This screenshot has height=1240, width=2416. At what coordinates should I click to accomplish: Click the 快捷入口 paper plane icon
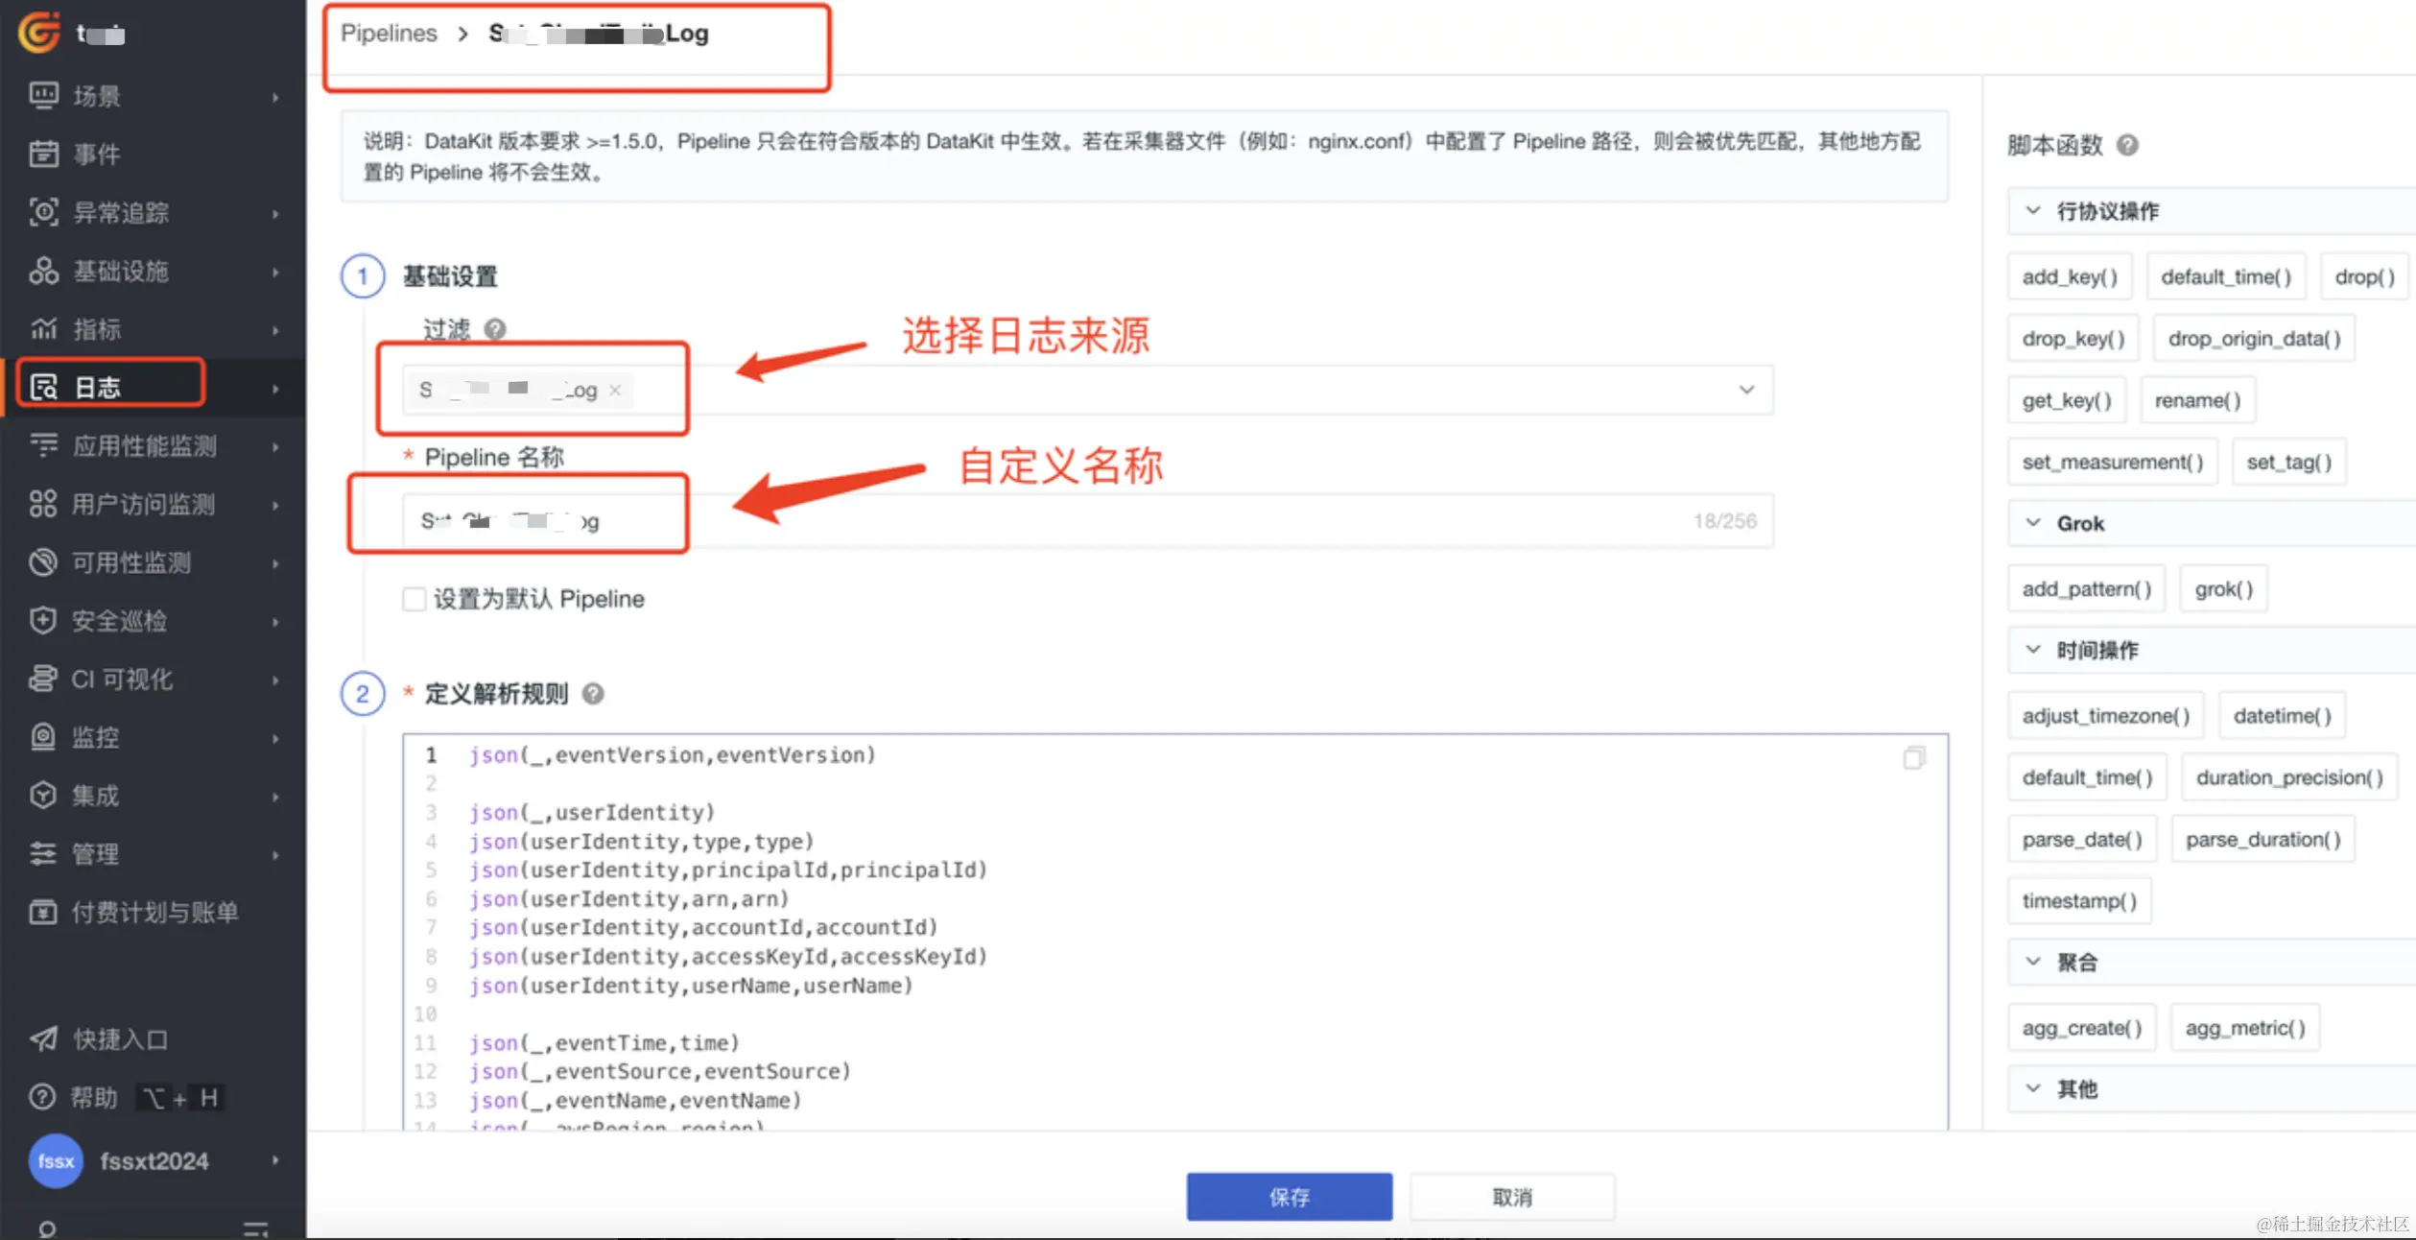43,1038
